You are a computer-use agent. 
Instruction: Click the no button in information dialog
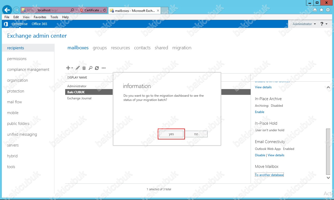(196, 134)
